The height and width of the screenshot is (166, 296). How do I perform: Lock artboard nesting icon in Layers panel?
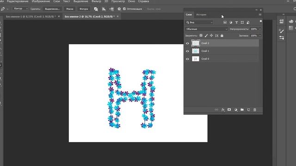(x=217, y=36)
